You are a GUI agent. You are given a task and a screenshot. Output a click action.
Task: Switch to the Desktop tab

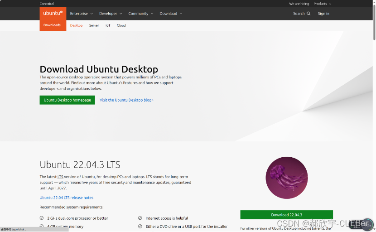pos(76,25)
